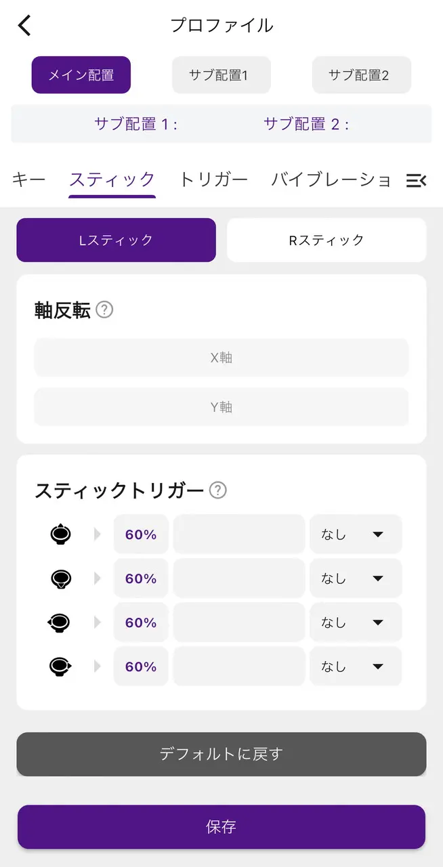The height and width of the screenshot is (867, 443).
Task: Switch to the Rスティック option
Action: pyautogui.click(x=326, y=240)
